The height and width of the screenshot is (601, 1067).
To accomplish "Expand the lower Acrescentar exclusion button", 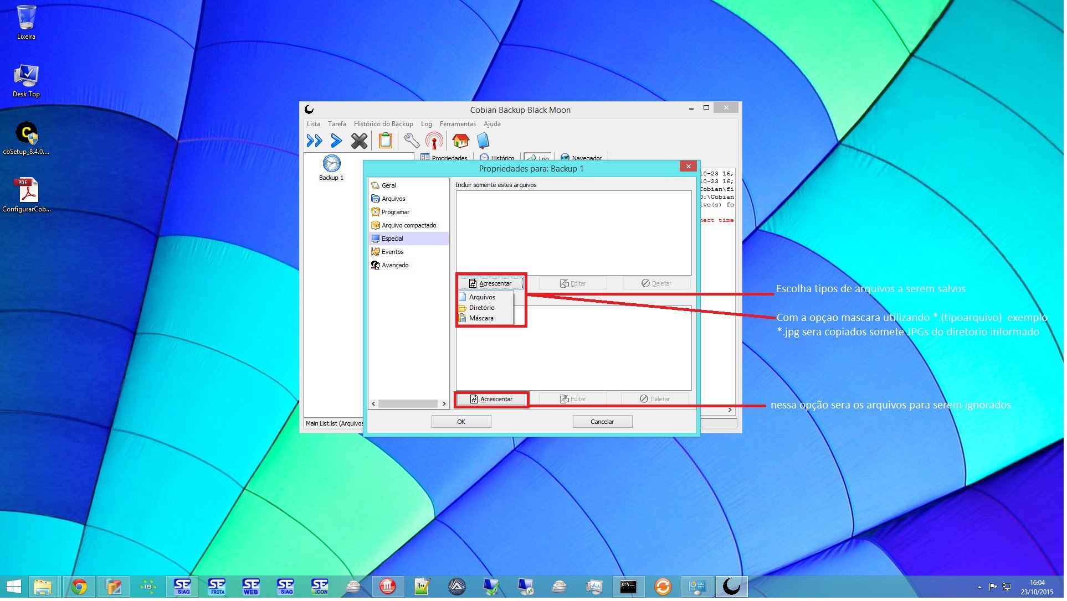I will (492, 400).
